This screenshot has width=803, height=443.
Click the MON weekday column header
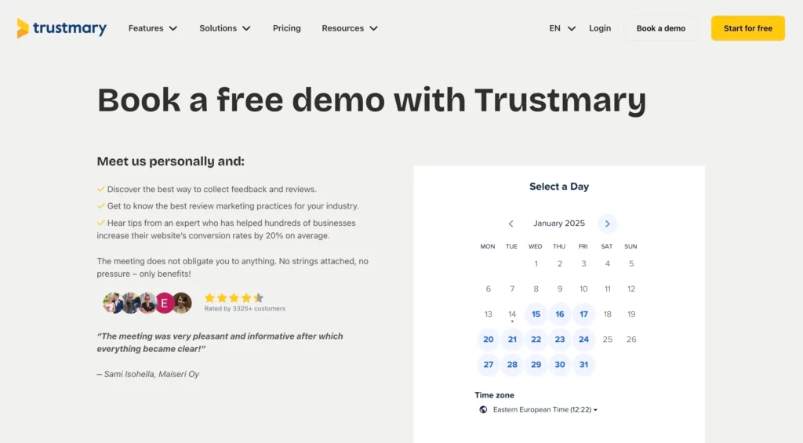pyautogui.click(x=488, y=246)
